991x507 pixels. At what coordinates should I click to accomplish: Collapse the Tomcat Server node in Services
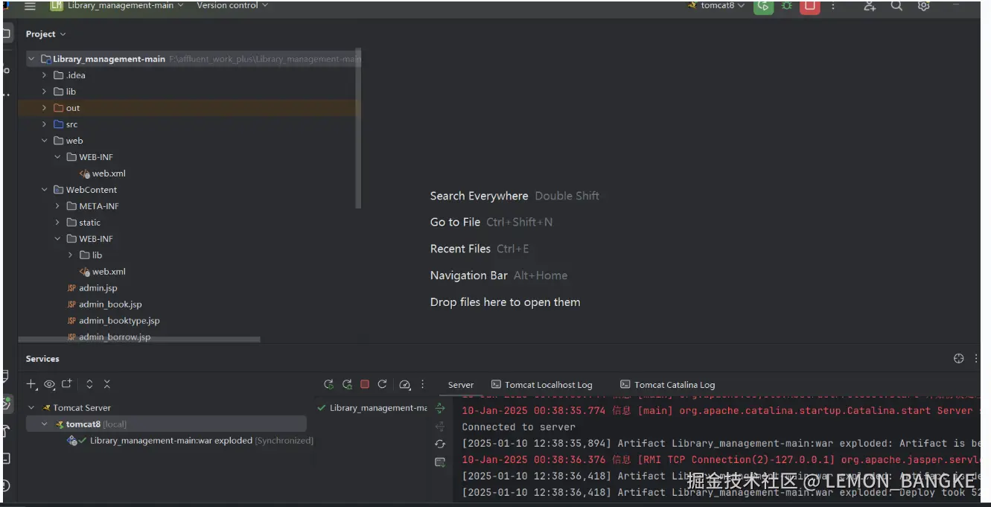click(31, 408)
